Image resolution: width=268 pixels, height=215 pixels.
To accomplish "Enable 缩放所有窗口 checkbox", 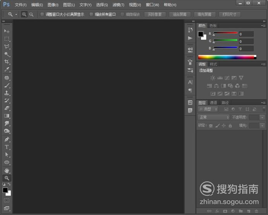I will pos(91,14).
